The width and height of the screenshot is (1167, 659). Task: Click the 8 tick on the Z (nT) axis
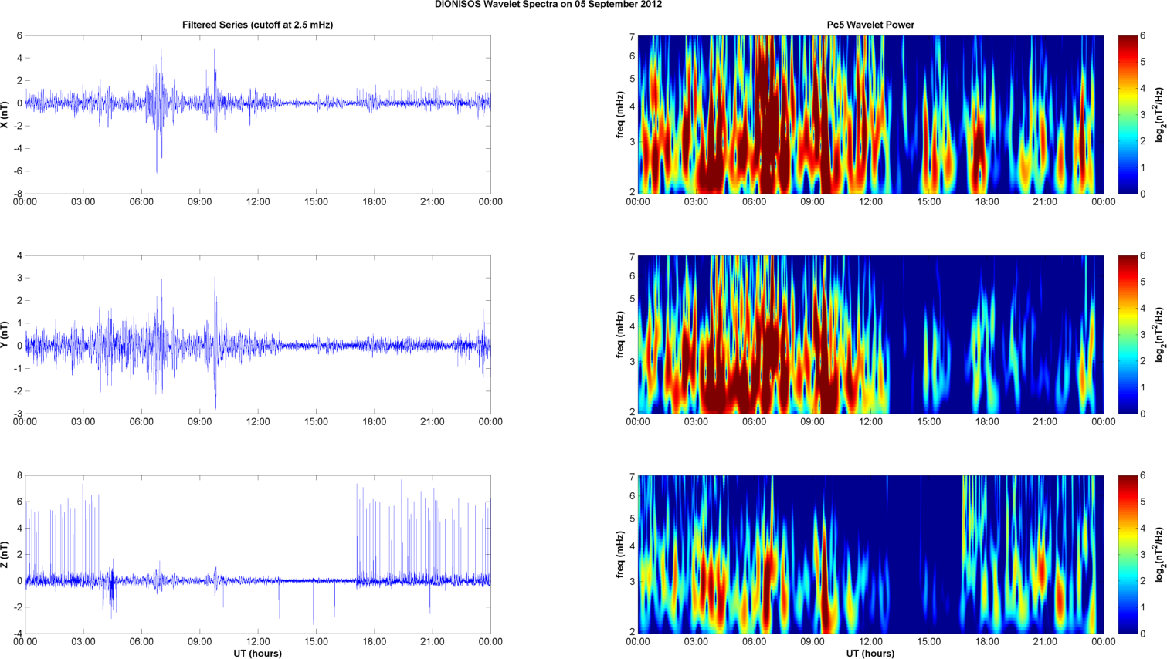19,475
